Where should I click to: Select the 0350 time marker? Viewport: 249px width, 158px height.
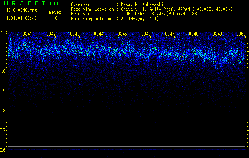241,34
